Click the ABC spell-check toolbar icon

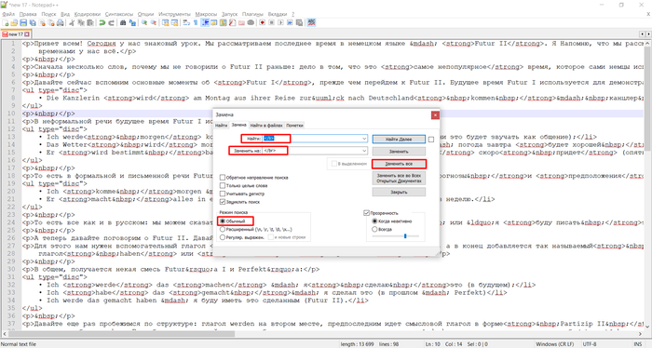click(311, 23)
